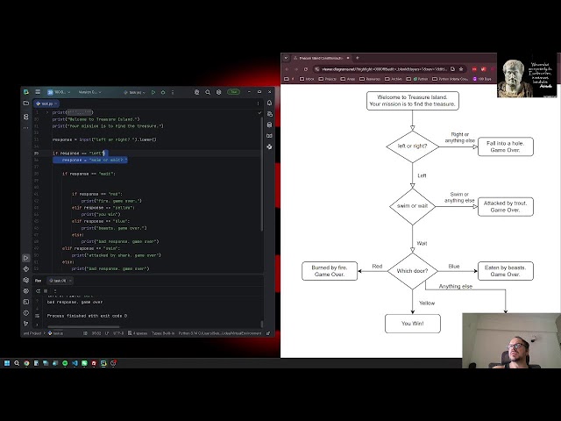Open the Run tool window in left sidebar
Viewport: 561px width, 421px height.
[x=26, y=258]
